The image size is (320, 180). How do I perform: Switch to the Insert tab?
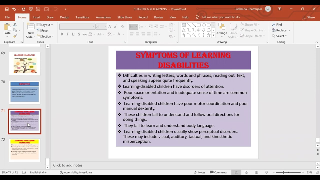point(36,17)
